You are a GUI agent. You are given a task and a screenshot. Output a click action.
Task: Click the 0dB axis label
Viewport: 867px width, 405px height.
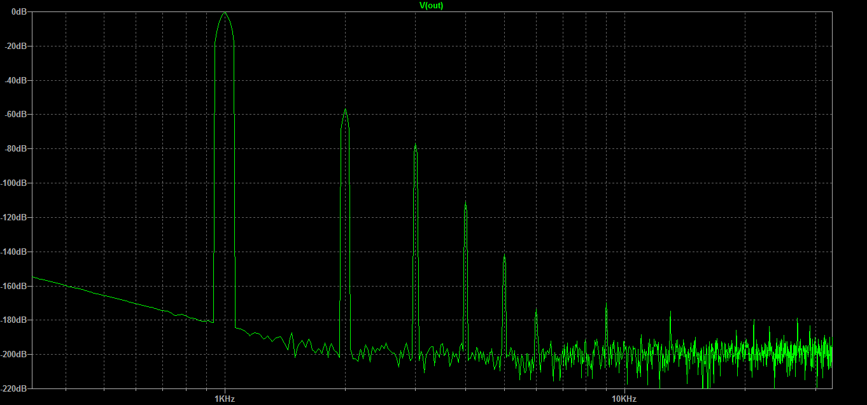click(x=19, y=12)
